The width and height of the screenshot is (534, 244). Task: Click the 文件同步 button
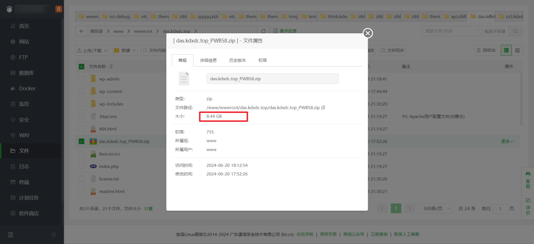pyautogui.click(x=393, y=50)
